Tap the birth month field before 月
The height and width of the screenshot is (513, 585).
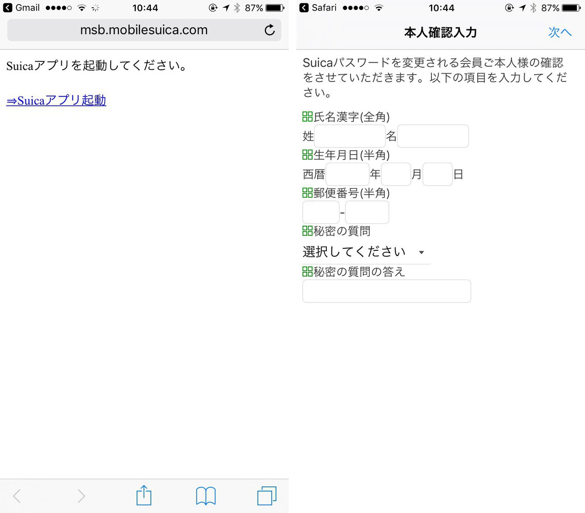[396, 174]
